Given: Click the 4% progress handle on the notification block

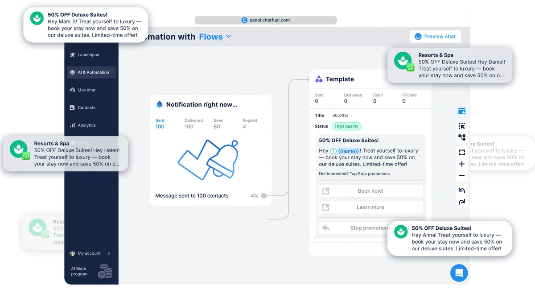Looking at the screenshot, I should pyautogui.click(x=263, y=195).
